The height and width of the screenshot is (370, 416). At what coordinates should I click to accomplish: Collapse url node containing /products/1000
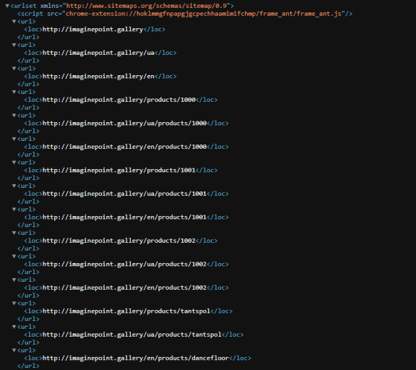click(x=14, y=92)
